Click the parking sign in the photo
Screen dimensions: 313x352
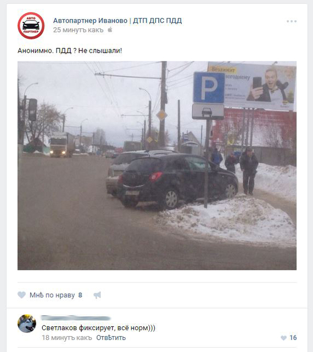(209, 88)
